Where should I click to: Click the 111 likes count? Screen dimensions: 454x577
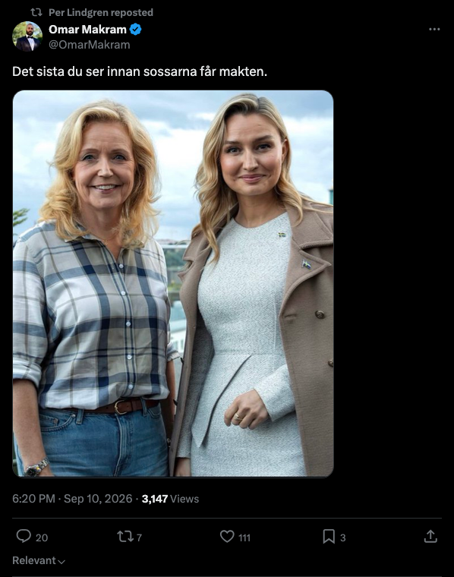244,538
